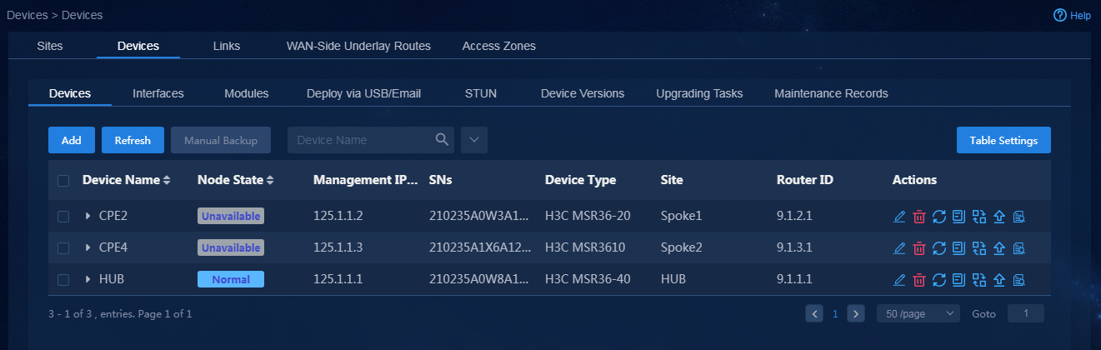Open the document search icon for HUB
The height and width of the screenshot is (350, 1101).
[1019, 280]
